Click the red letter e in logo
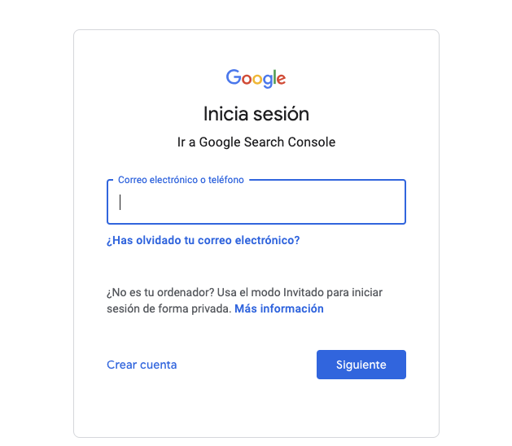 coord(281,79)
